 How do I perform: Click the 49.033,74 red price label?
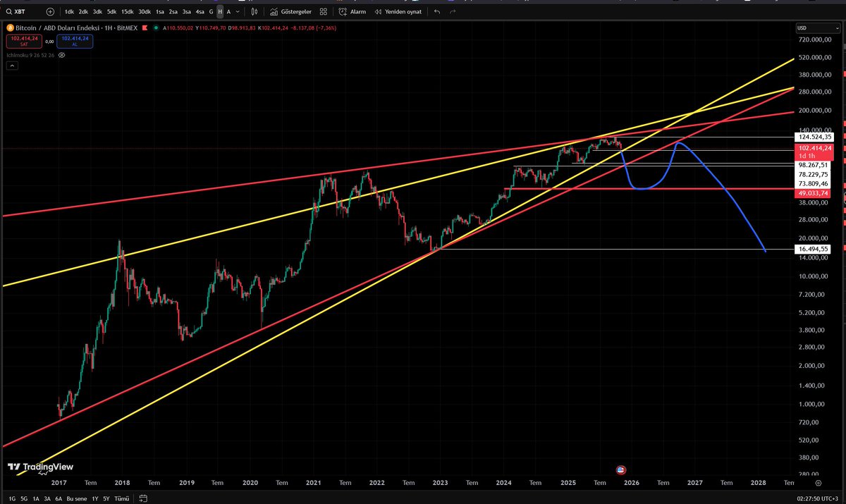(814, 193)
